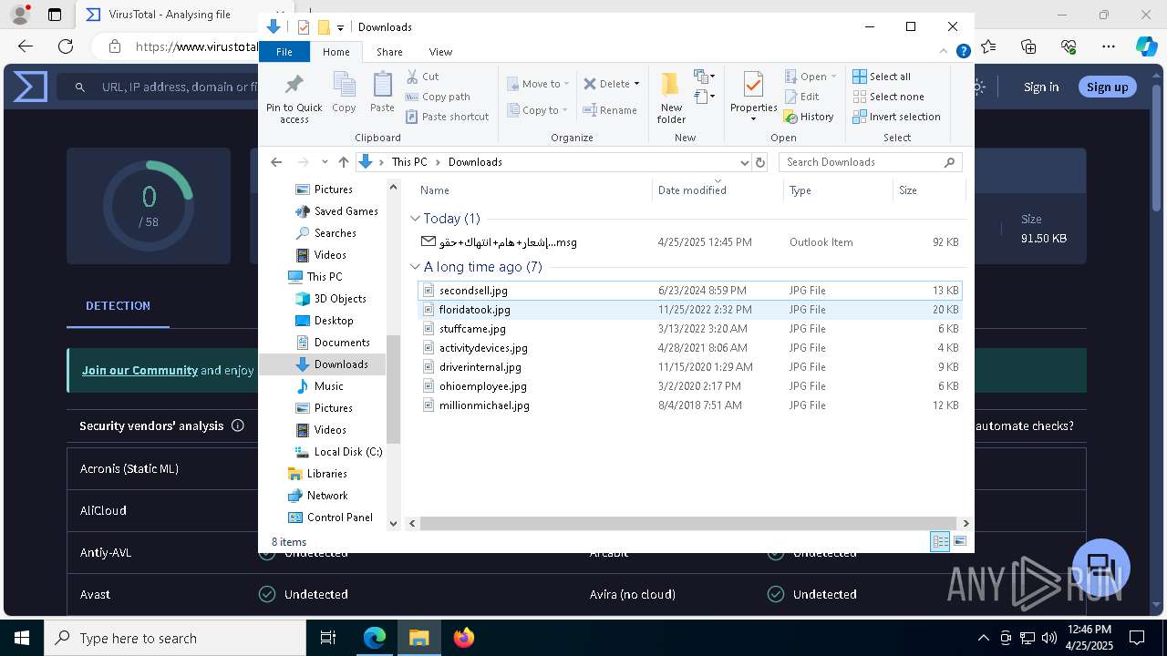This screenshot has width=1167, height=656.
Task: Switch to Details view layout icon
Action: 940,541
